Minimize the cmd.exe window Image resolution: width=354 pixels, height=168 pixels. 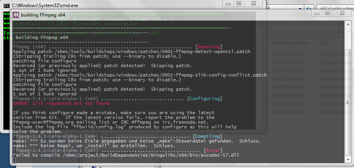click(x=228, y=4)
